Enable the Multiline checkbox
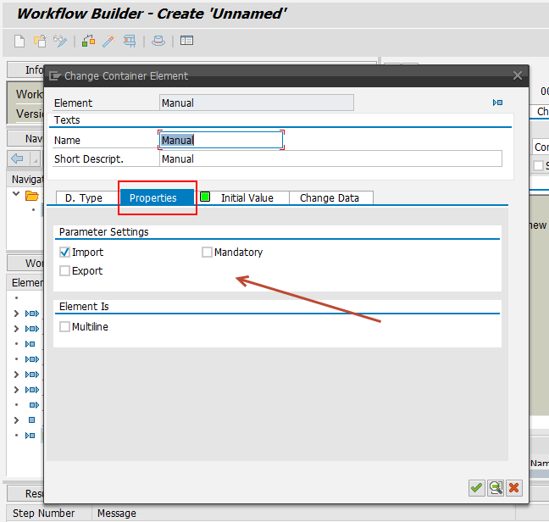Image resolution: width=549 pixels, height=522 pixels. [65, 327]
